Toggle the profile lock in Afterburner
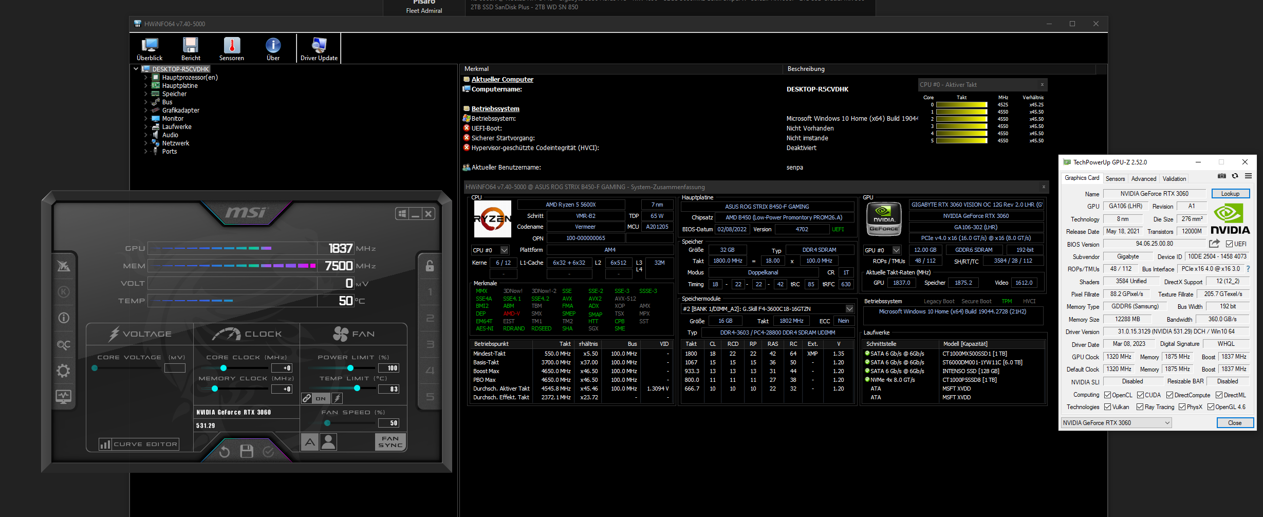The width and height of the screenshot is (1263, 517). [430, 266]
